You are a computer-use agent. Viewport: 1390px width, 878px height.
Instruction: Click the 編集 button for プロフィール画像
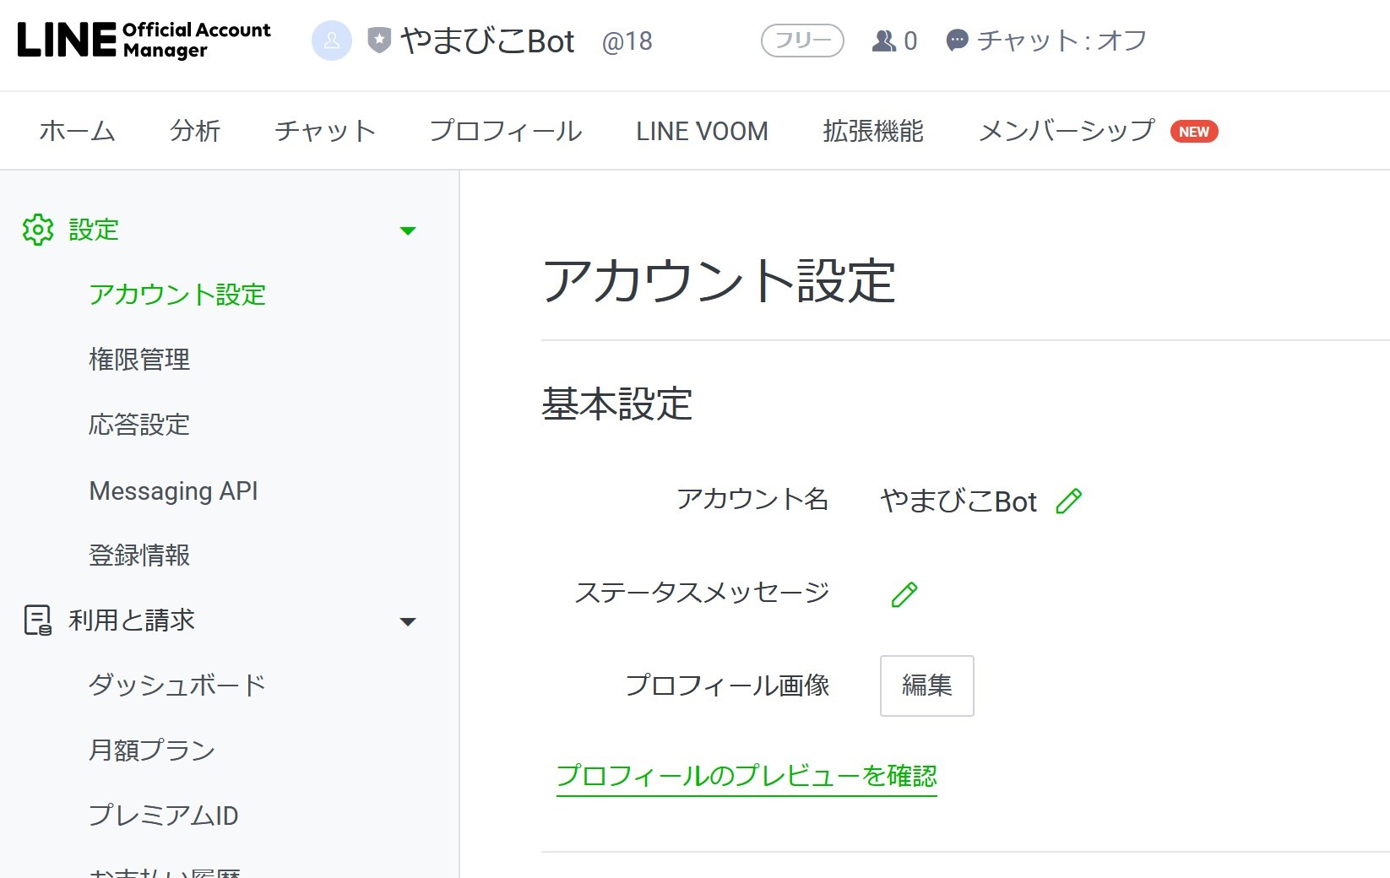tap(926, 686)
